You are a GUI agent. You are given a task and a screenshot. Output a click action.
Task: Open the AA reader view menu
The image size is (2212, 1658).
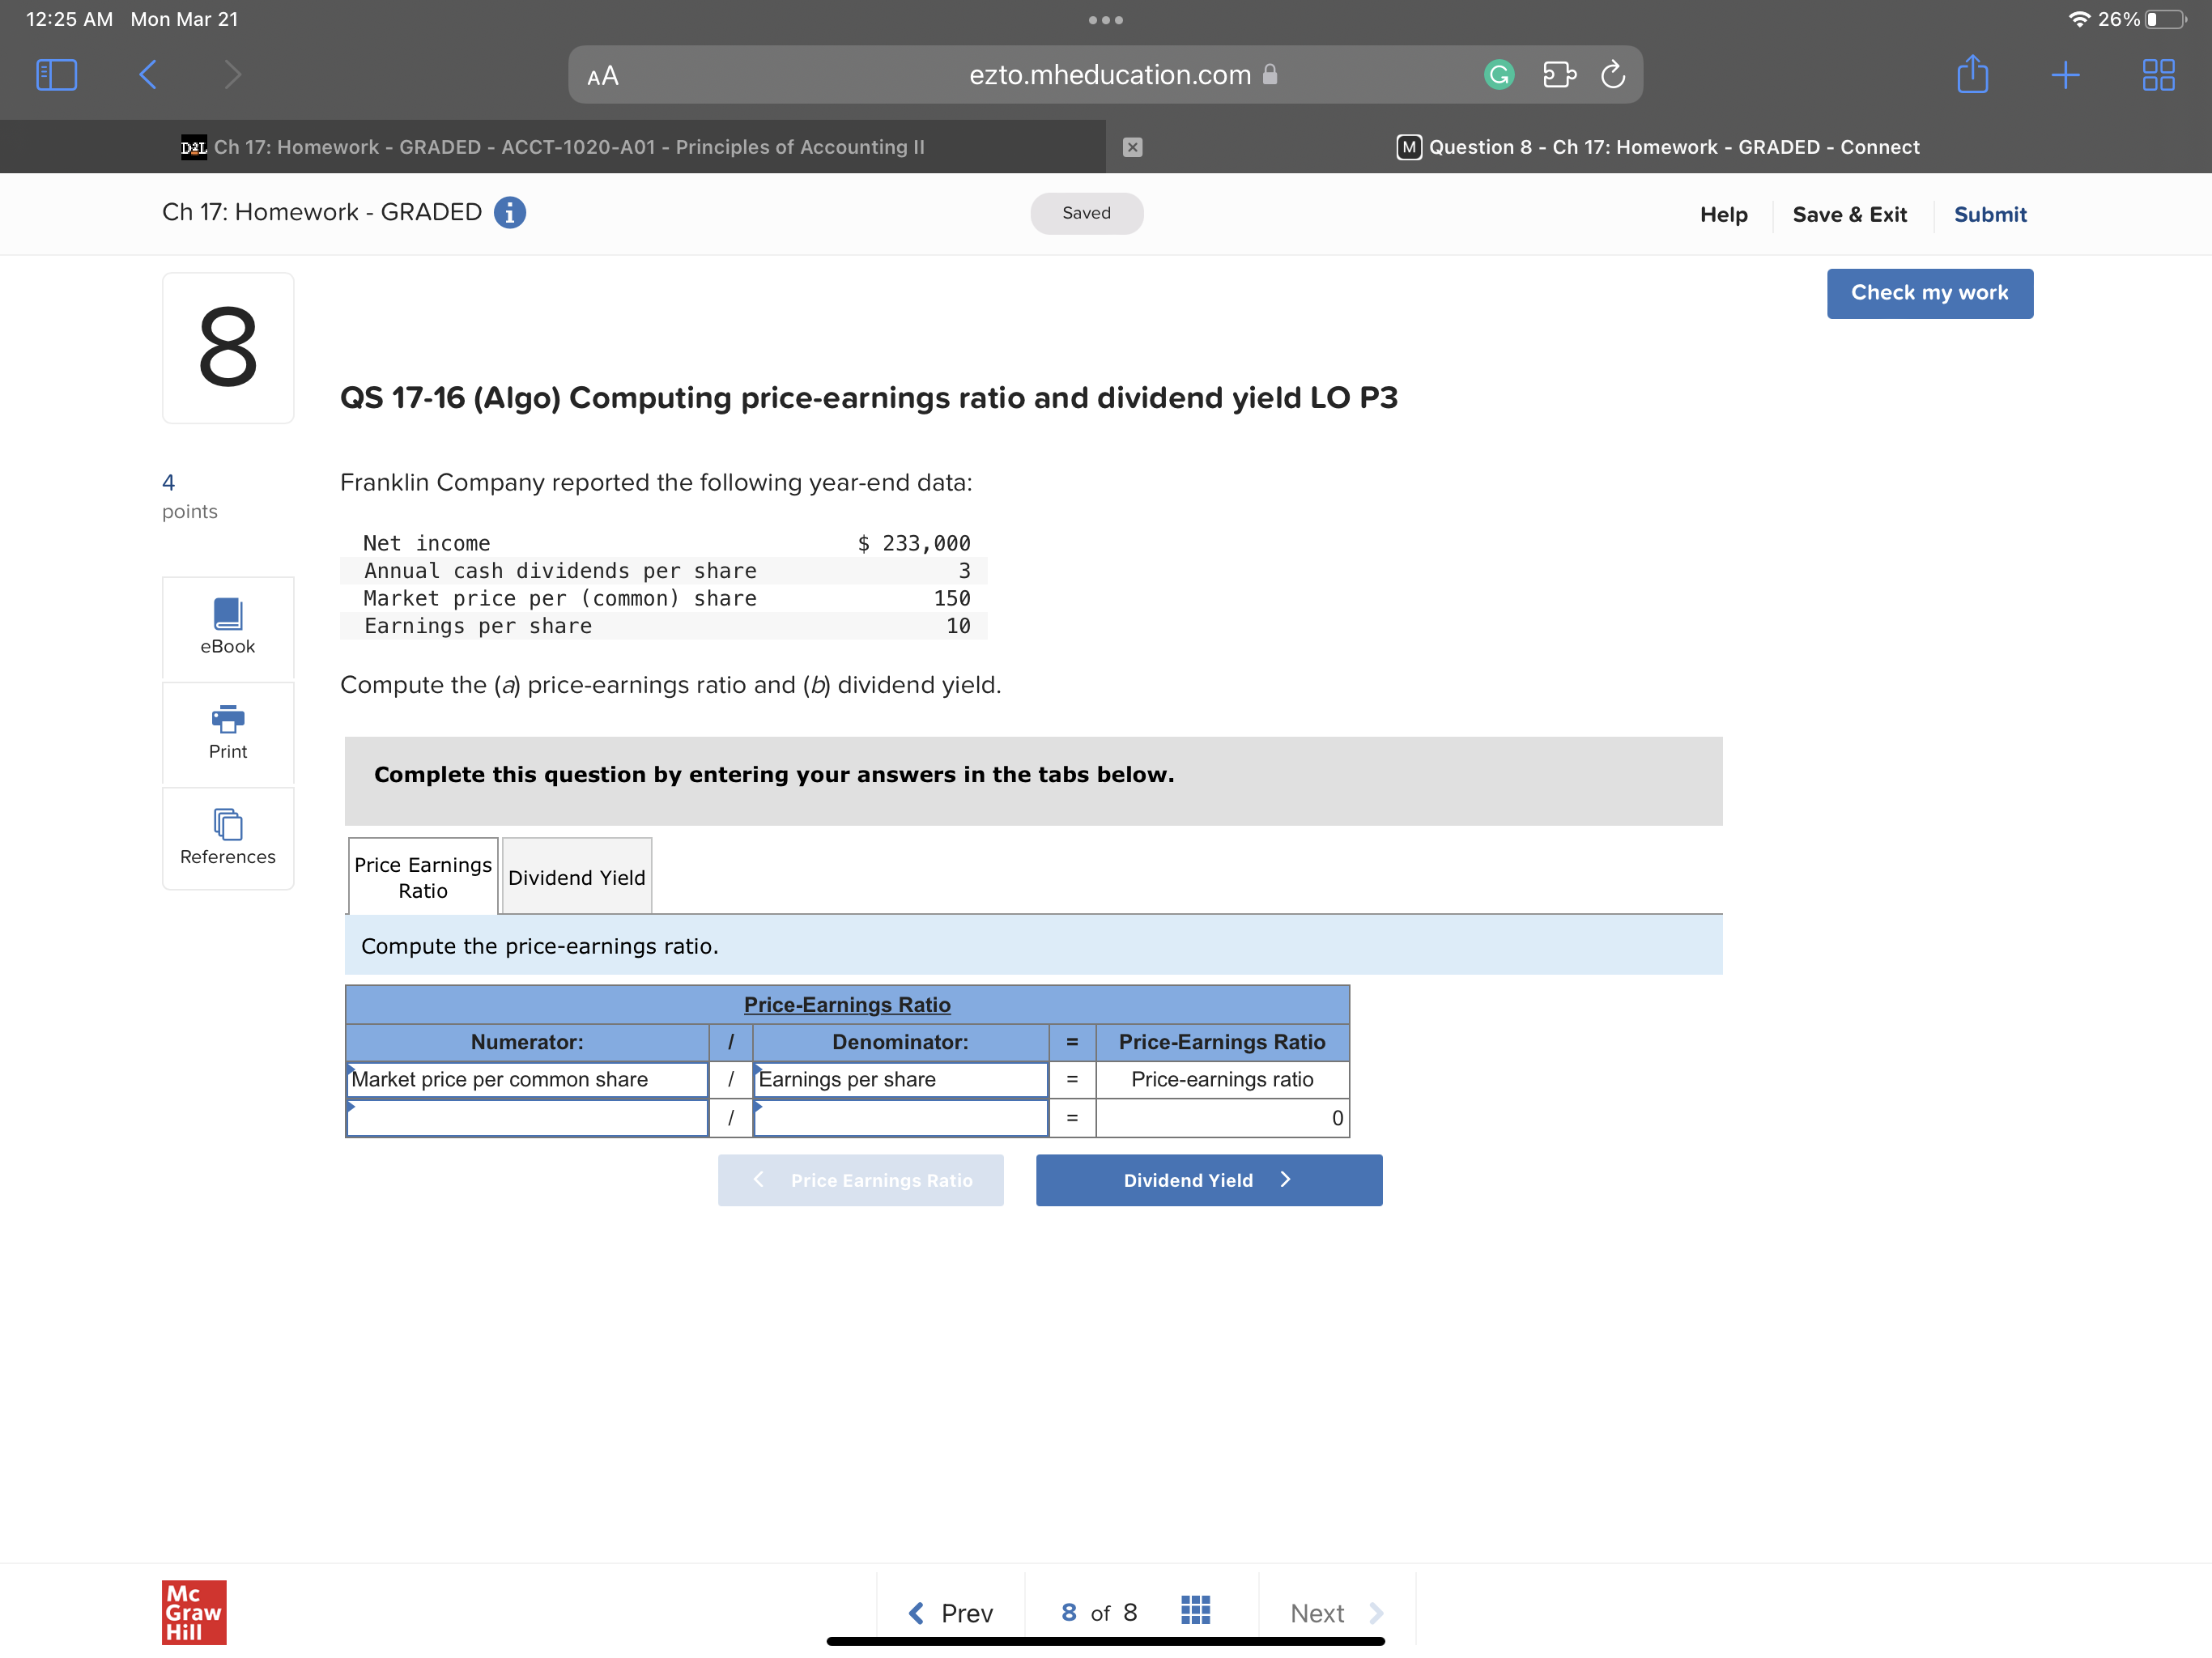(x=603, y=76)
